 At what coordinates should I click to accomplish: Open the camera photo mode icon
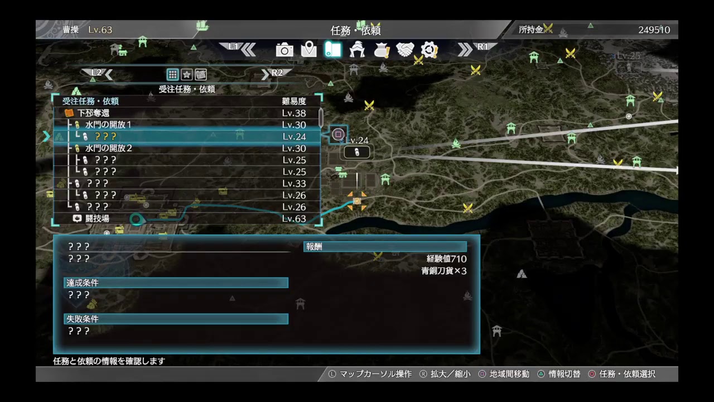pyautogui.click(x=284, y=50)
